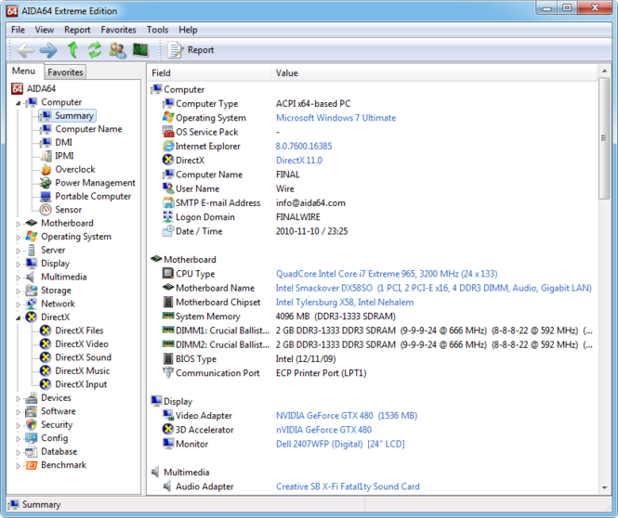Viewport: 618px width, 518px height.
Task: Click the users toolbar icon
Action: click(x=117, y=50)
